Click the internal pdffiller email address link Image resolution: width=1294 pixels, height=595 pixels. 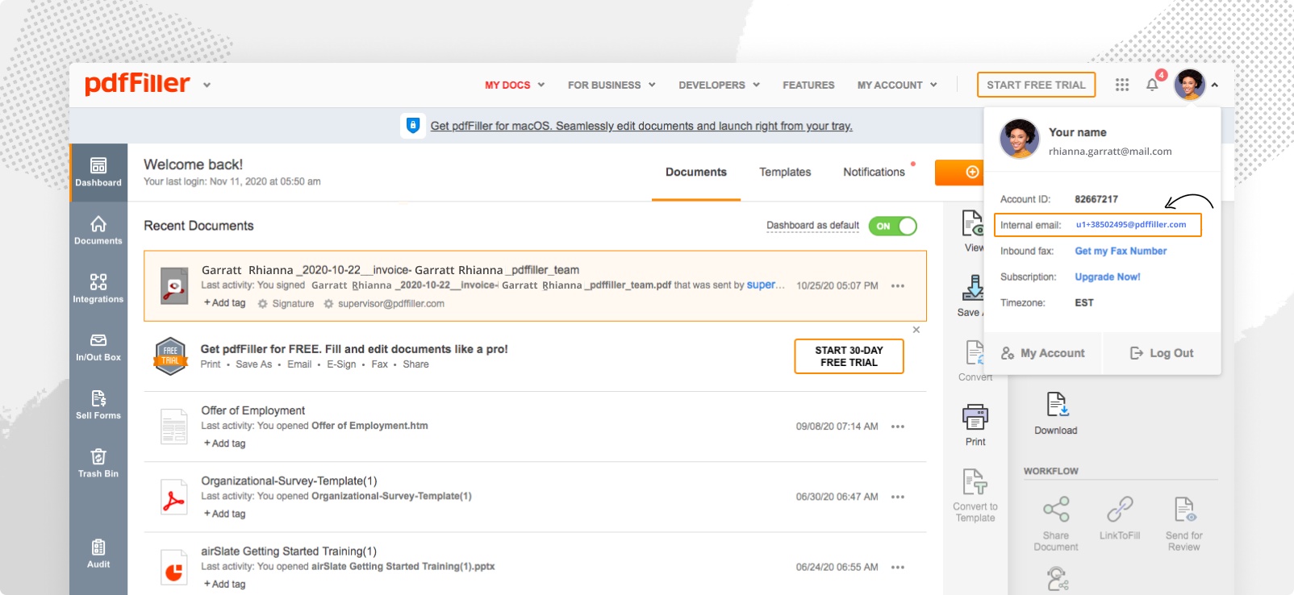click(1131, 225)
